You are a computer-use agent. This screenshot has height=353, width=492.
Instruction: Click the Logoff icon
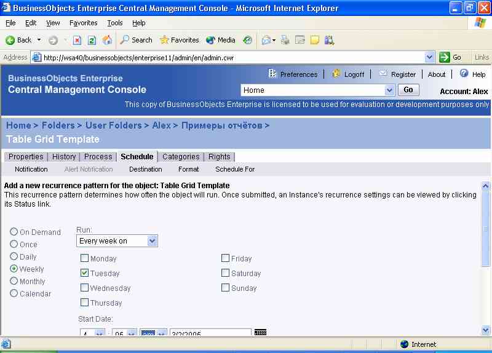click(336, 74)
